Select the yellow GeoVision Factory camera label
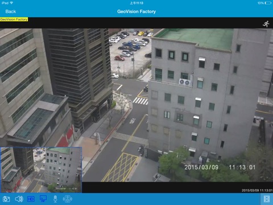The width and height of the screenshot is (273, 205). pyautogui.click(x=14, y=19)
